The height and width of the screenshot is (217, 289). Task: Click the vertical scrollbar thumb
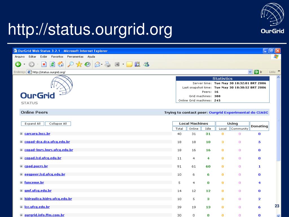coord(279,120)
